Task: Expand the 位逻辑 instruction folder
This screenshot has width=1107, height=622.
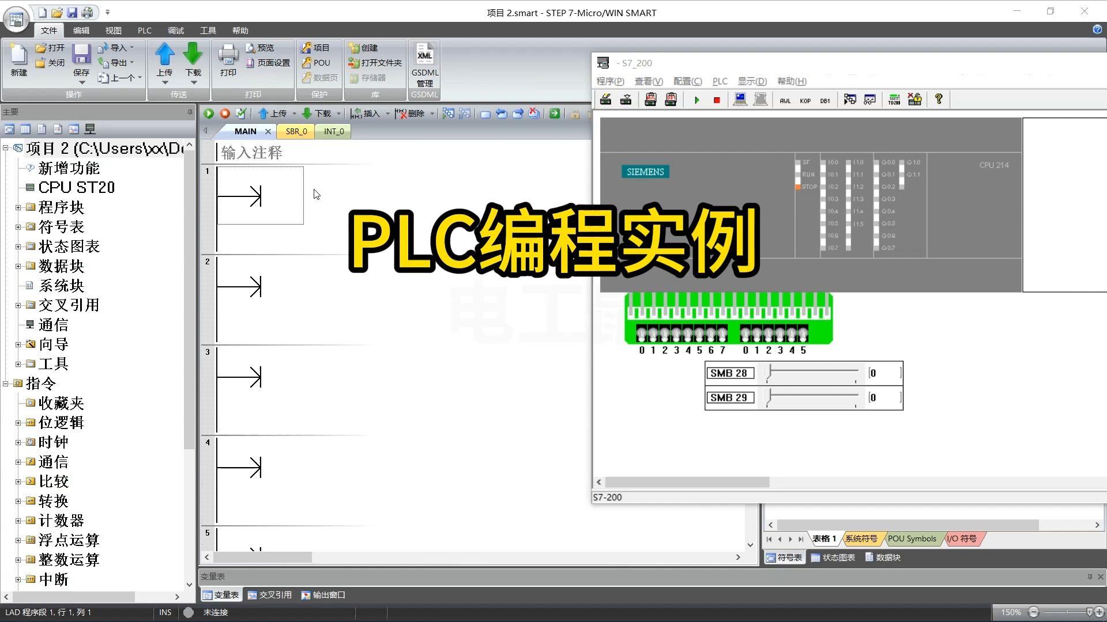Action: pos(18,423)
